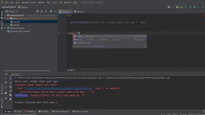This screenshot has width=205, height=115.
Task: Select main.py in project tree
Action: (16, 22)
